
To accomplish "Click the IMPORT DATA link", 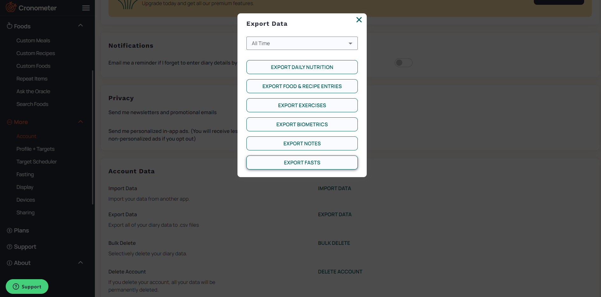I will 334,188.
